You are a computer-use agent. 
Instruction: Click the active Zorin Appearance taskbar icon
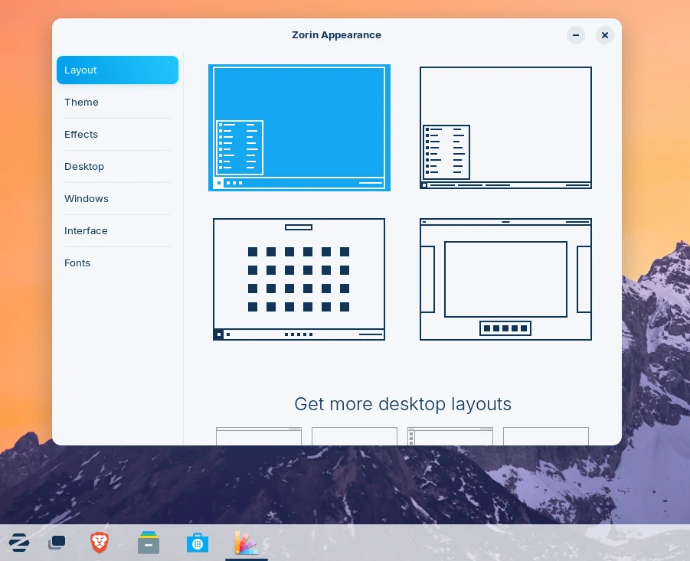click(246, 543)
